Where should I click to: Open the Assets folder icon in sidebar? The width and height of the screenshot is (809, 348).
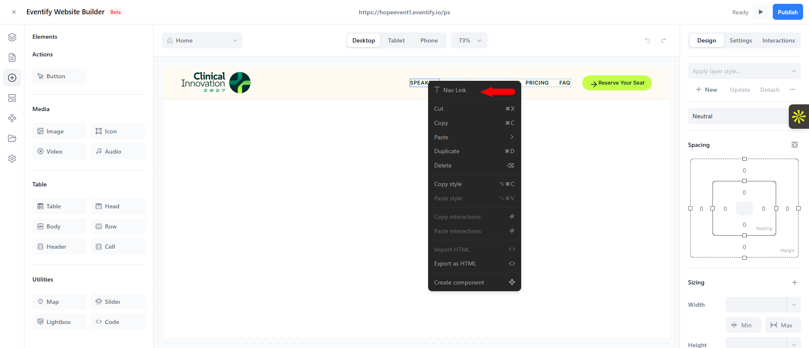12,138
